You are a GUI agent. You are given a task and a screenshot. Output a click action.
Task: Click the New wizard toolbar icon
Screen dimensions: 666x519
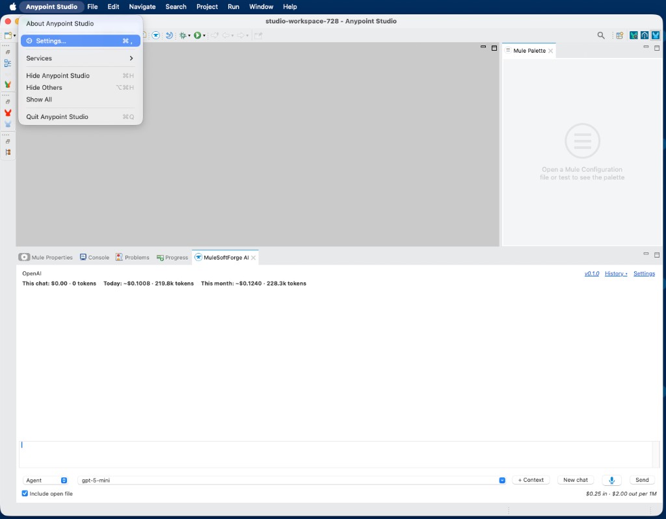(8, 35)
